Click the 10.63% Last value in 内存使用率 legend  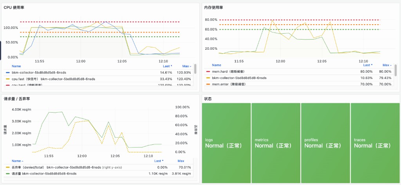[367, 78]
